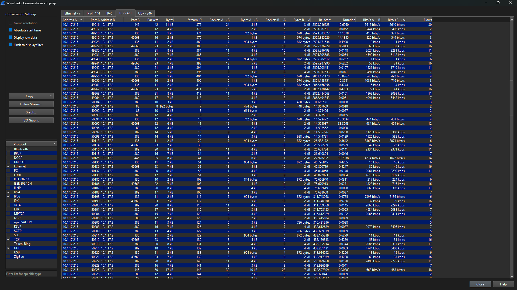517x290 pixels.
Task: Uncheck the UDP protocol checkbox
Action: pos(9,248)
